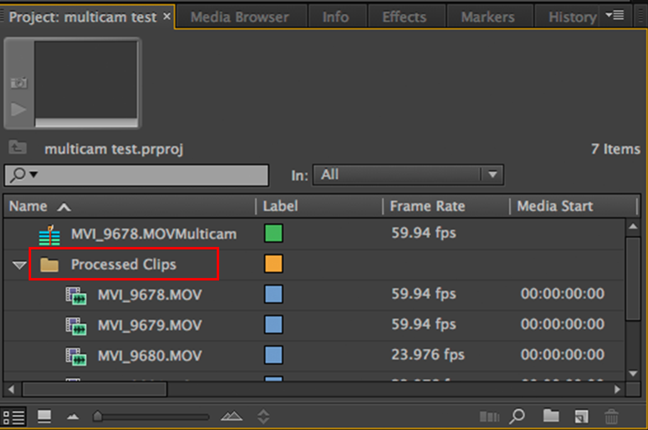Click the zoom out mountain icon
The width and height of the screenshot is (648, 430).
coord(73,416)
